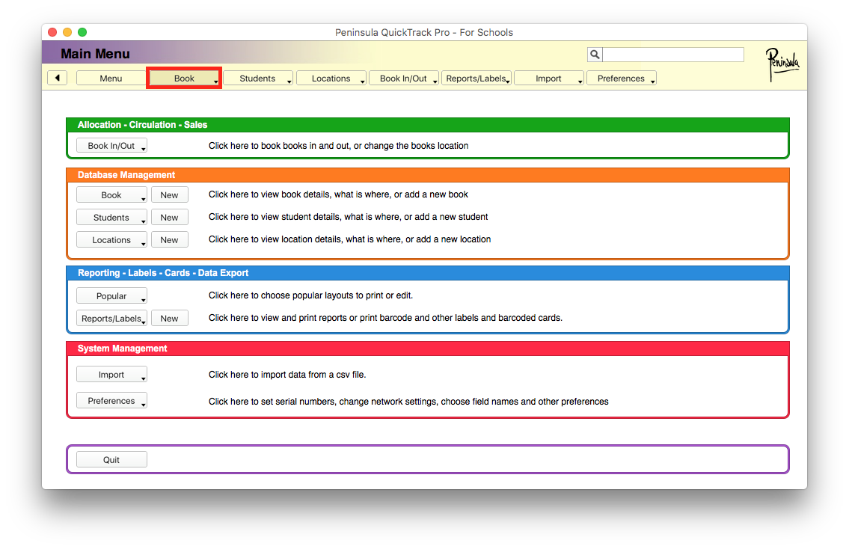
Task: Click Book In/Out button under Allocation section
Action: tap(111, 146)
